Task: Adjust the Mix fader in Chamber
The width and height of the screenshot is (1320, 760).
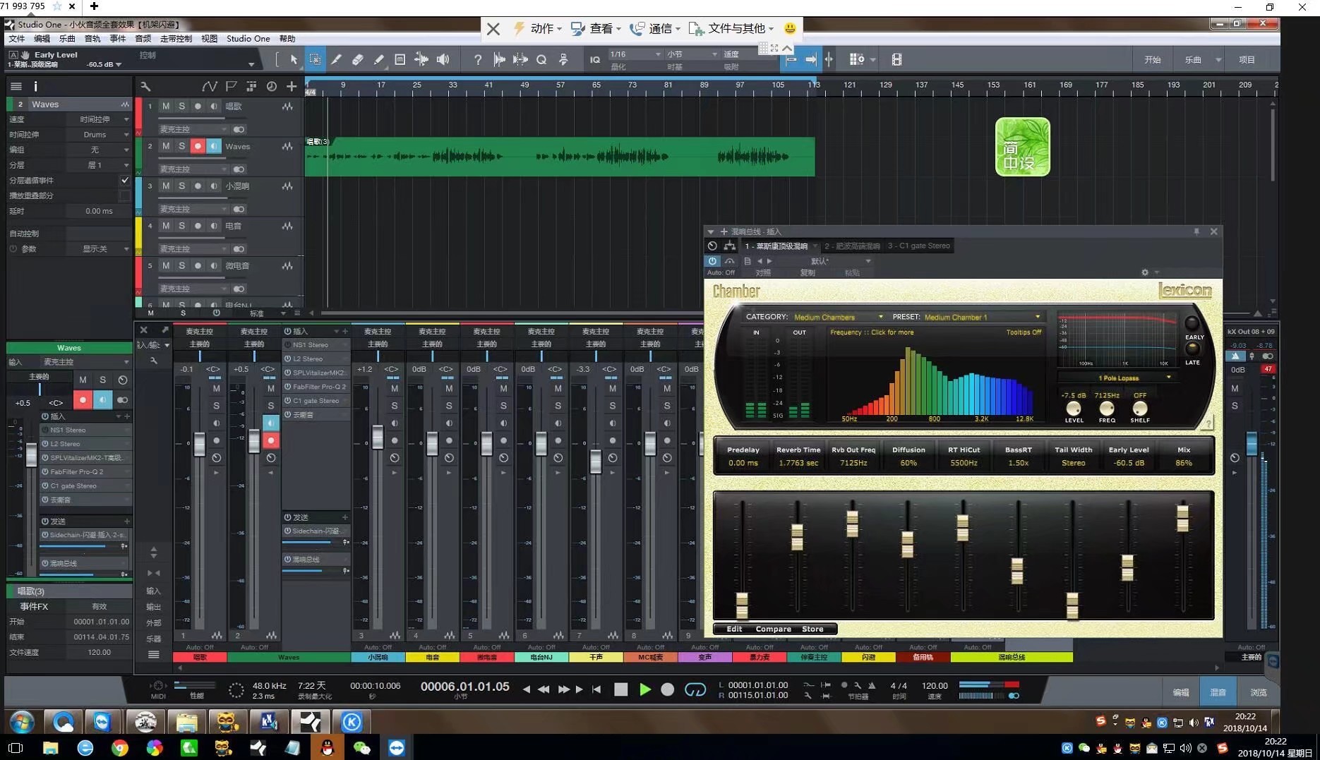Action: (1182, 519)
